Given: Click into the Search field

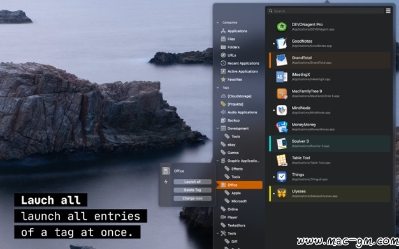Looking at the screenshot, I should coord(326,11).
